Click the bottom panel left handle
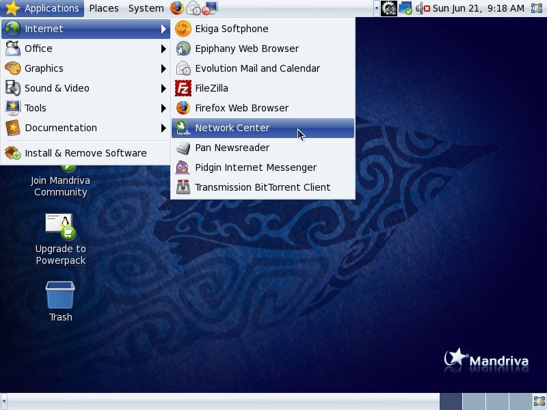This screenshot has height=410, width=547. 3,402
